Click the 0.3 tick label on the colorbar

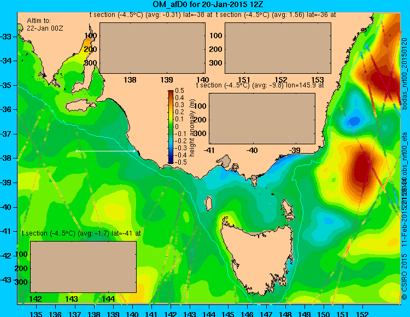coord(180,105)
